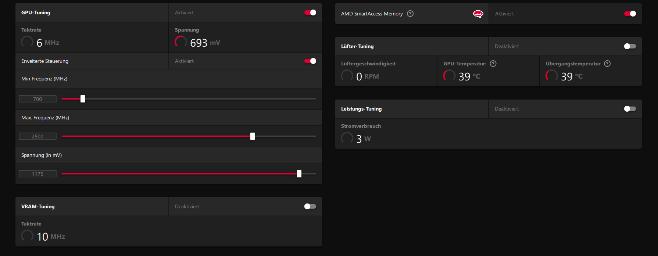Click the 6 MHz Taktrate value
Viewport: 658px width, 256px height.
[48, 43]
